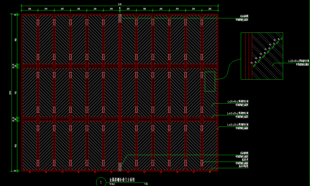Select the 1:20 scale value text
Viewport: 310px width, 186px height.
pos(146,184)
